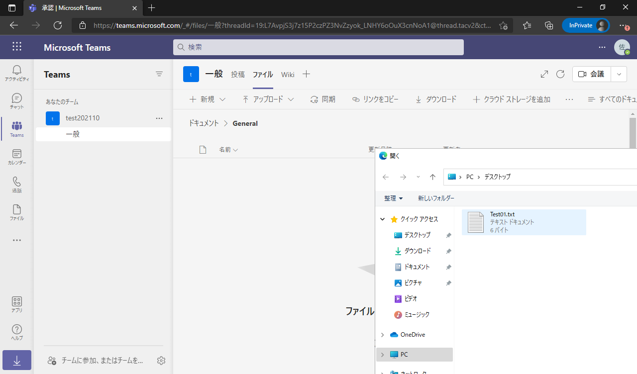637x374 pixels.
Task: Click the download desktop app button
Action: tap(17, 360)
